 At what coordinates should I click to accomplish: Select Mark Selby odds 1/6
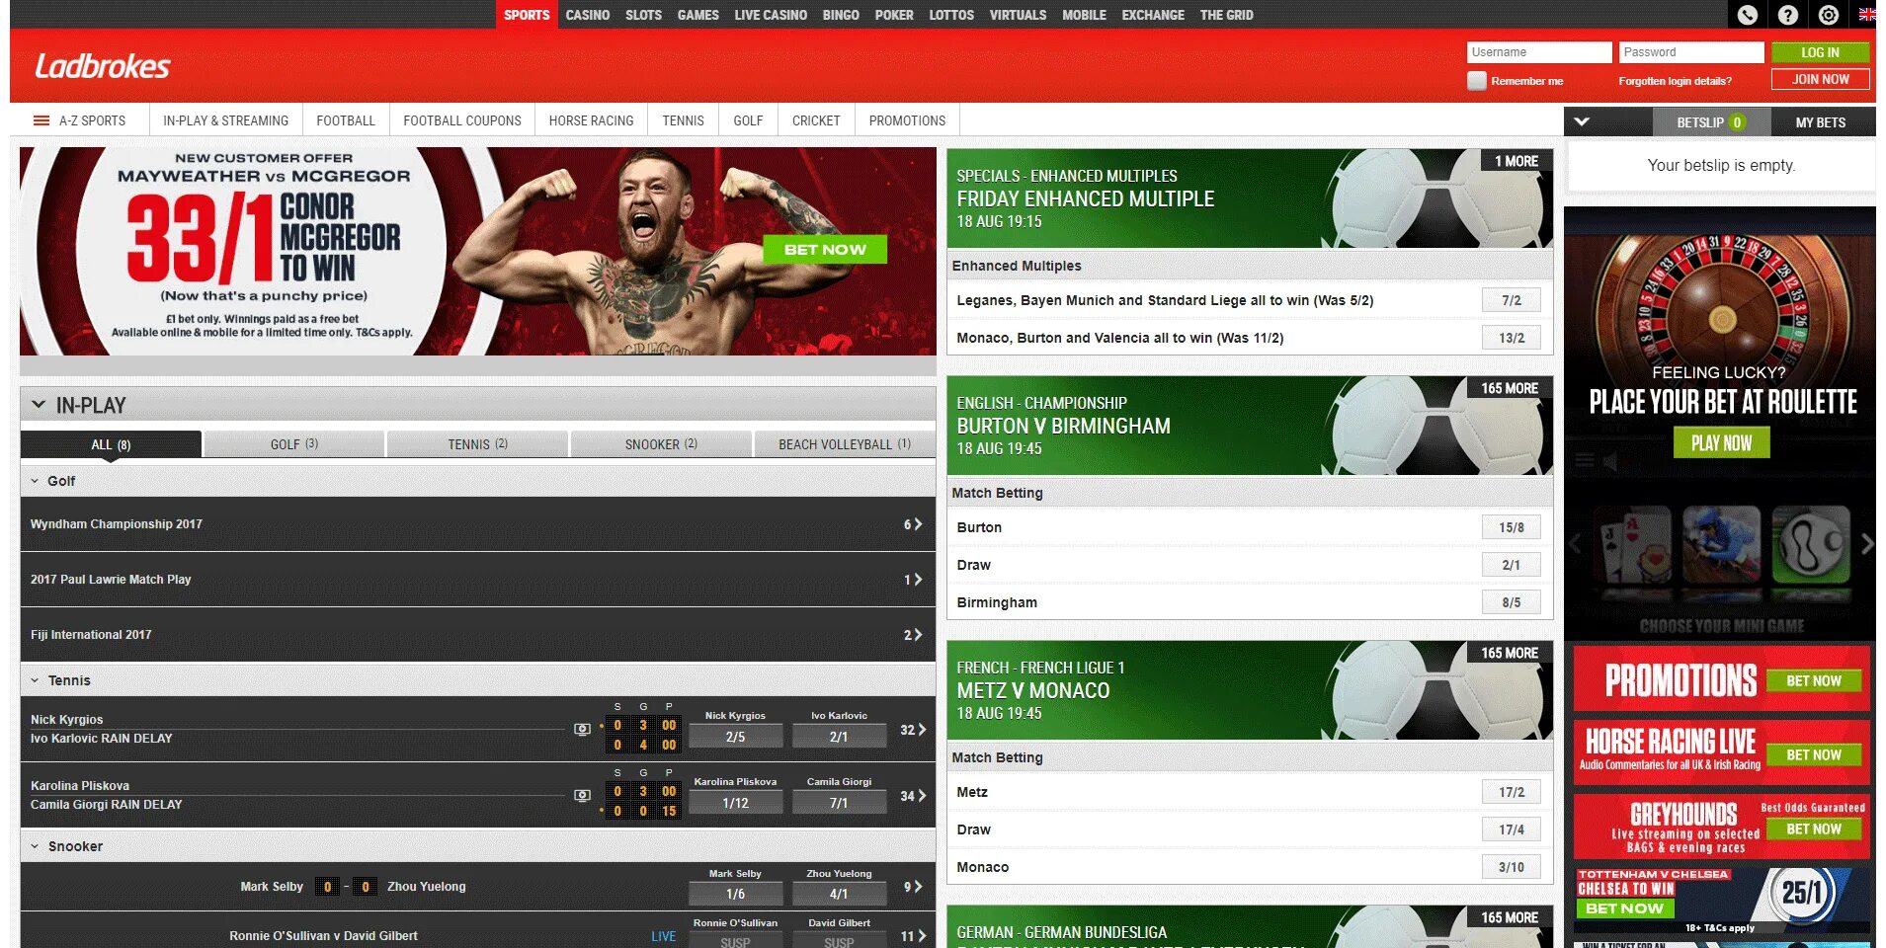pyautogui.click(x=735, y=894)
